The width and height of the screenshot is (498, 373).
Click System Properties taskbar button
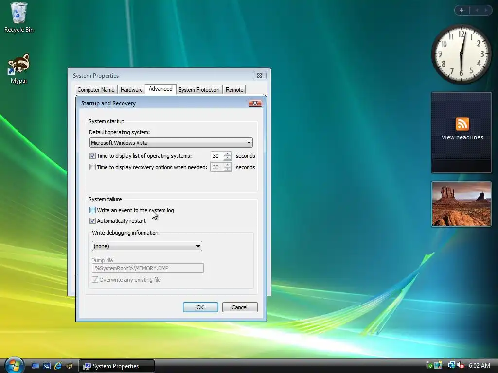tap(116, 366)
